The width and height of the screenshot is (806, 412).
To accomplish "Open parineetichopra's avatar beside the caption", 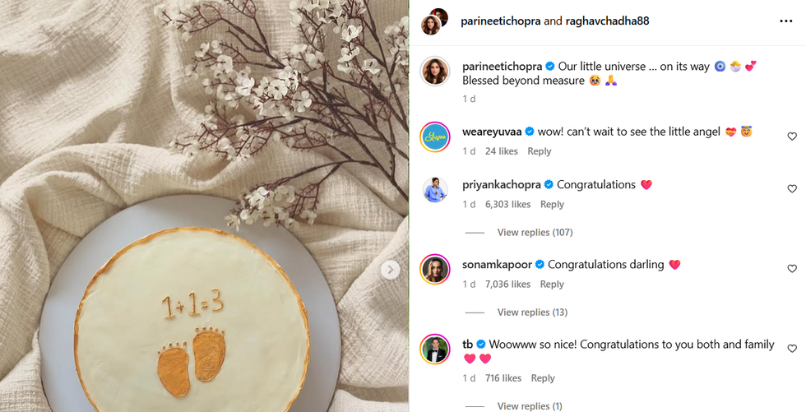I will 435,72.
